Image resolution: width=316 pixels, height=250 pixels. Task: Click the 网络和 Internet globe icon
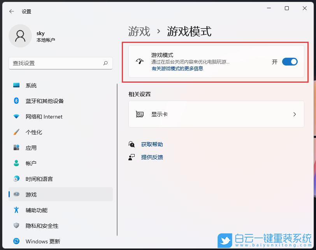pyautogui.click(x=16, y=117)
